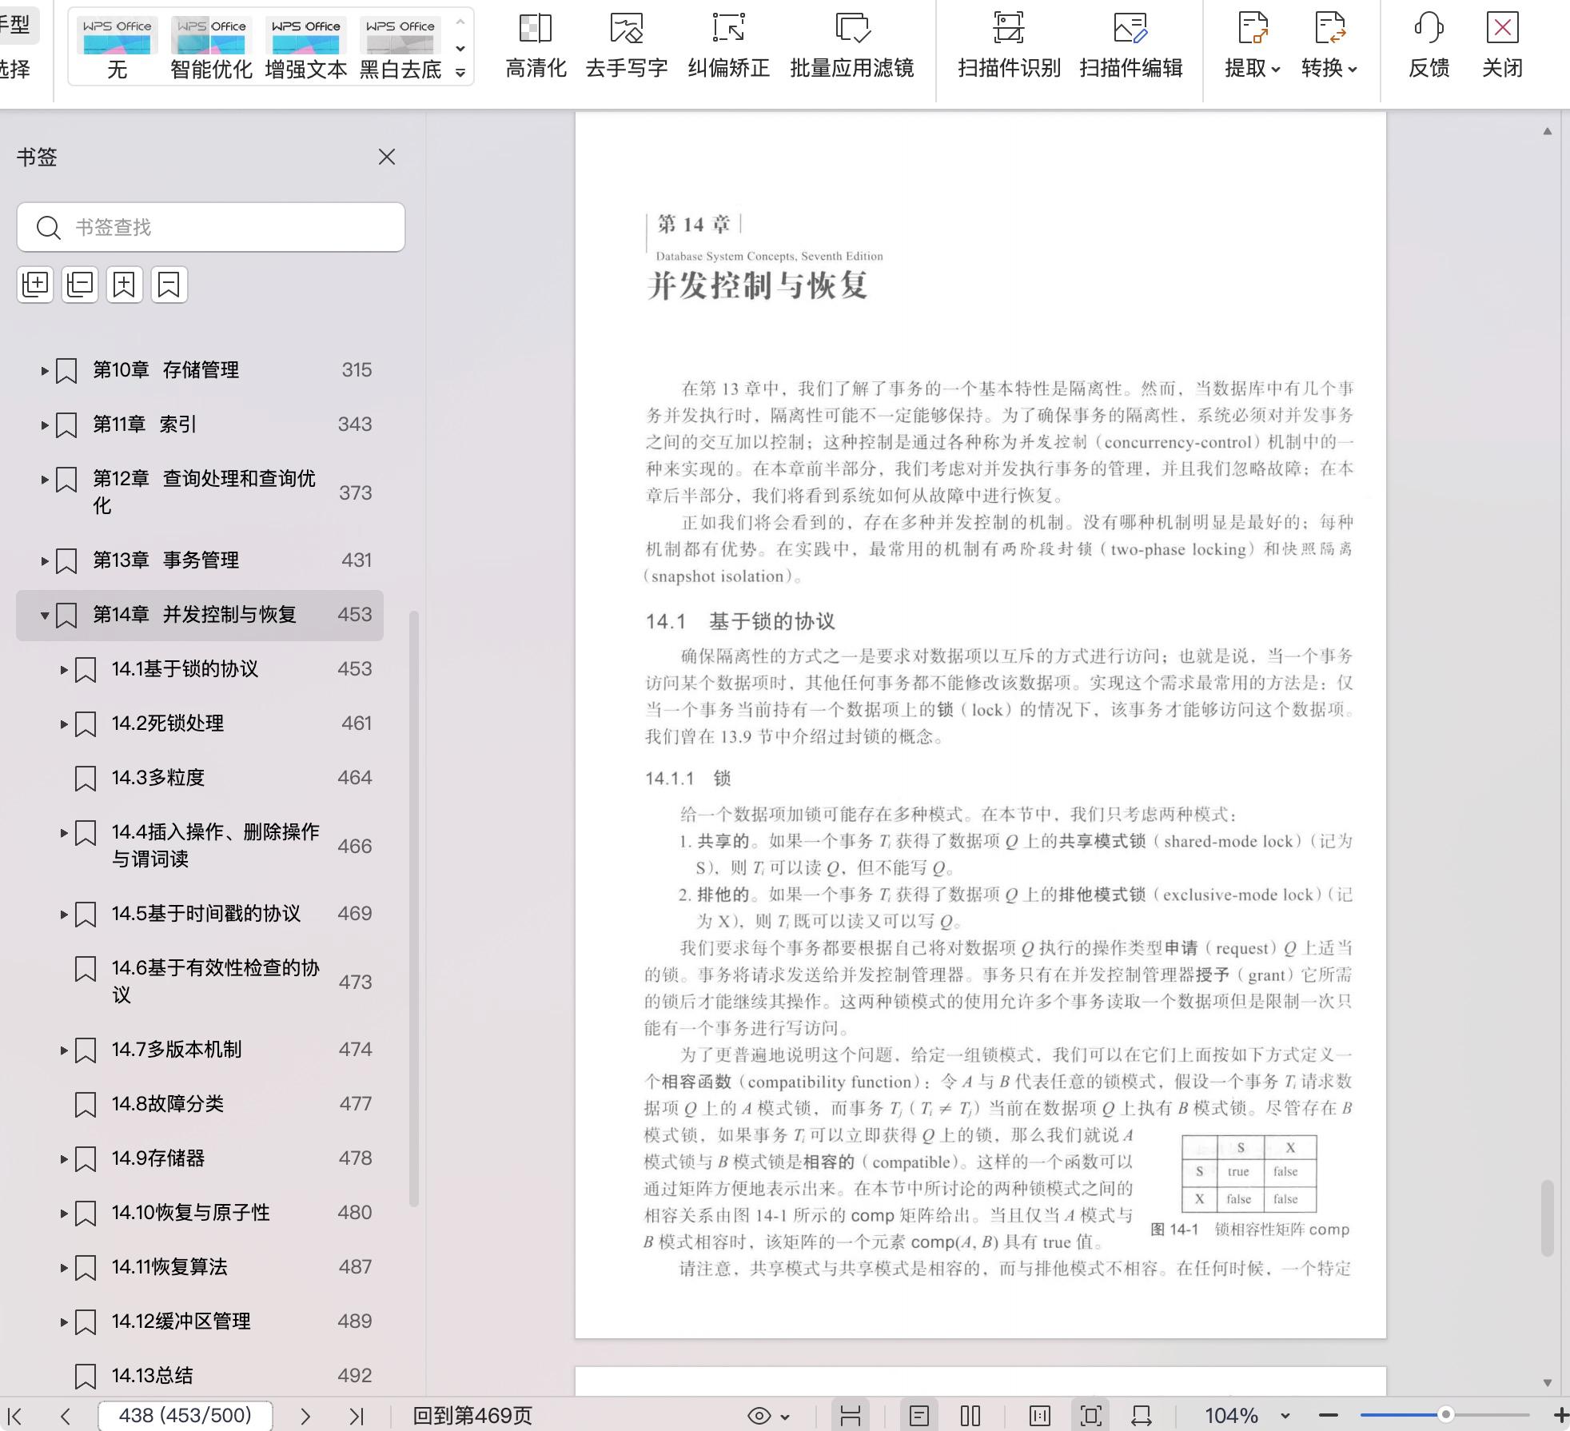
Task: Select the 智能优化 filter thumbnail
Action: coord(211,48)
